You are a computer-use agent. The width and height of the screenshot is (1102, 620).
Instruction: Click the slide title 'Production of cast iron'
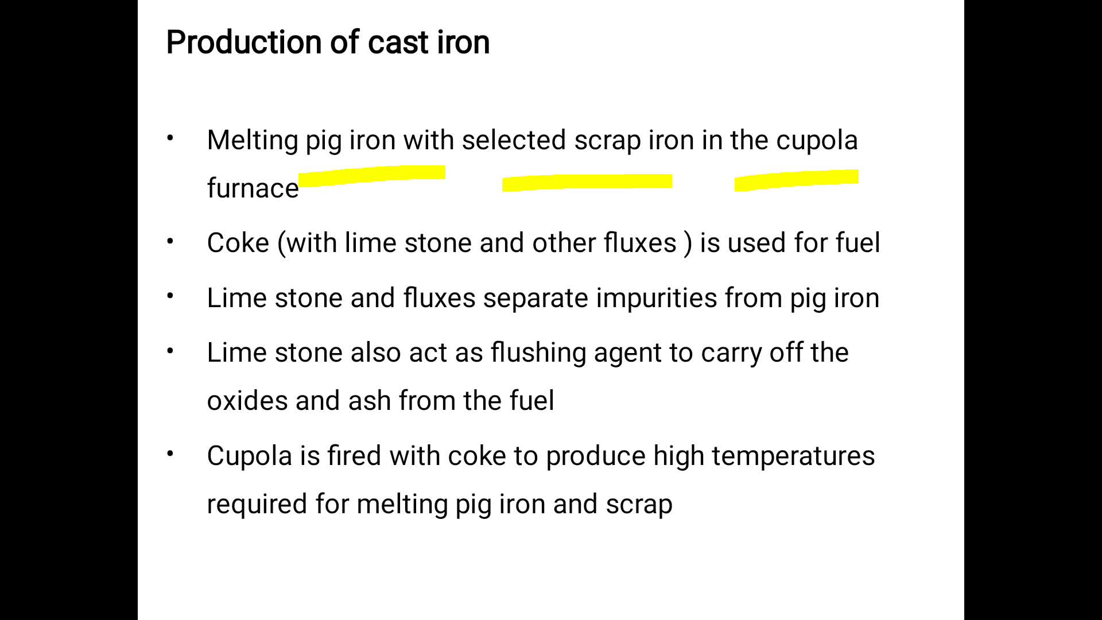tap(328, 42)
